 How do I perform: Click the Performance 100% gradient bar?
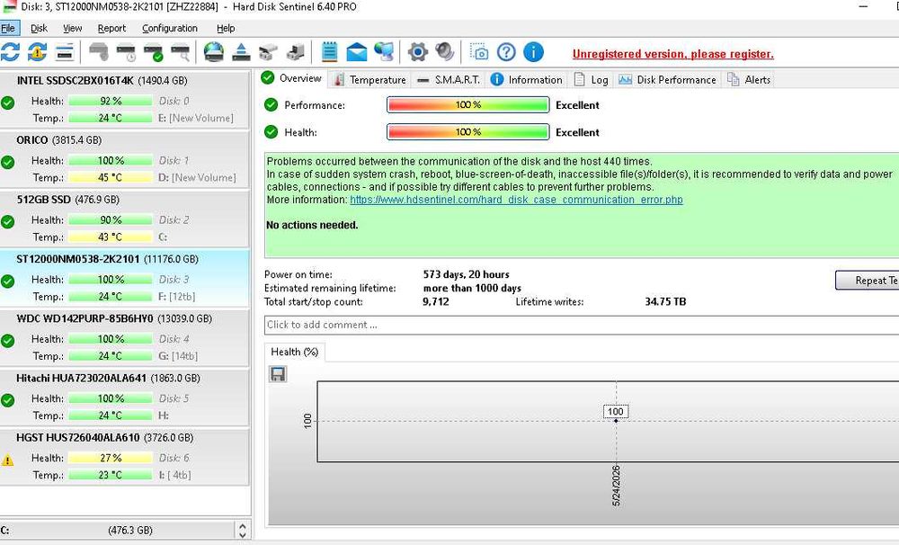pyautogui.click(x=467, y=105)
